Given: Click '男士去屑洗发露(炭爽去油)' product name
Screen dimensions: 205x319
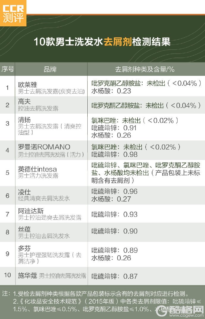Looking at the screenshot, I should coord(51,91).
